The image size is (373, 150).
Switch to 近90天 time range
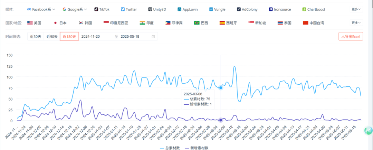point(52,36)
